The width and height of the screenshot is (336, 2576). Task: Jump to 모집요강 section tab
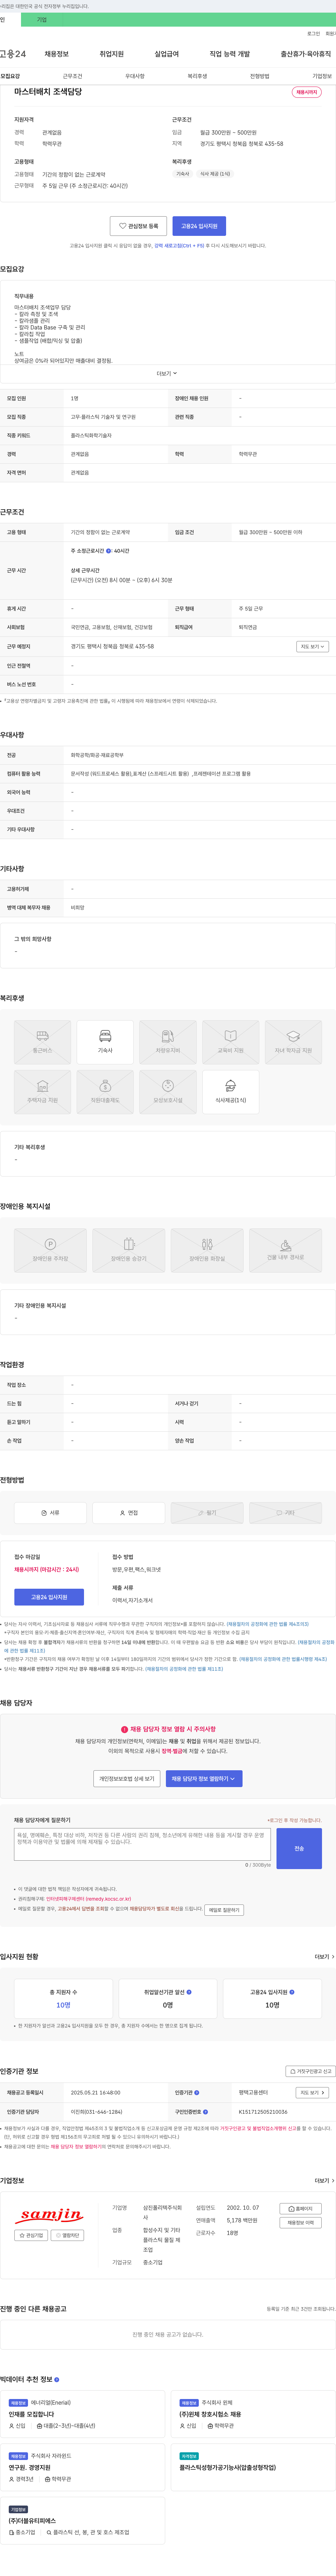pos(10,76)
